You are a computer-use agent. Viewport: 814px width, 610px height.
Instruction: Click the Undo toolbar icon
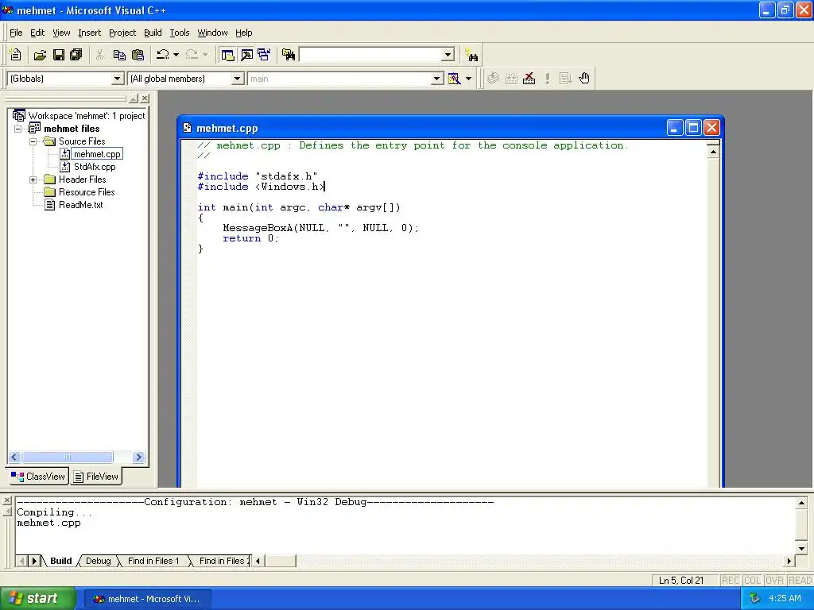(x=163, y=55)
